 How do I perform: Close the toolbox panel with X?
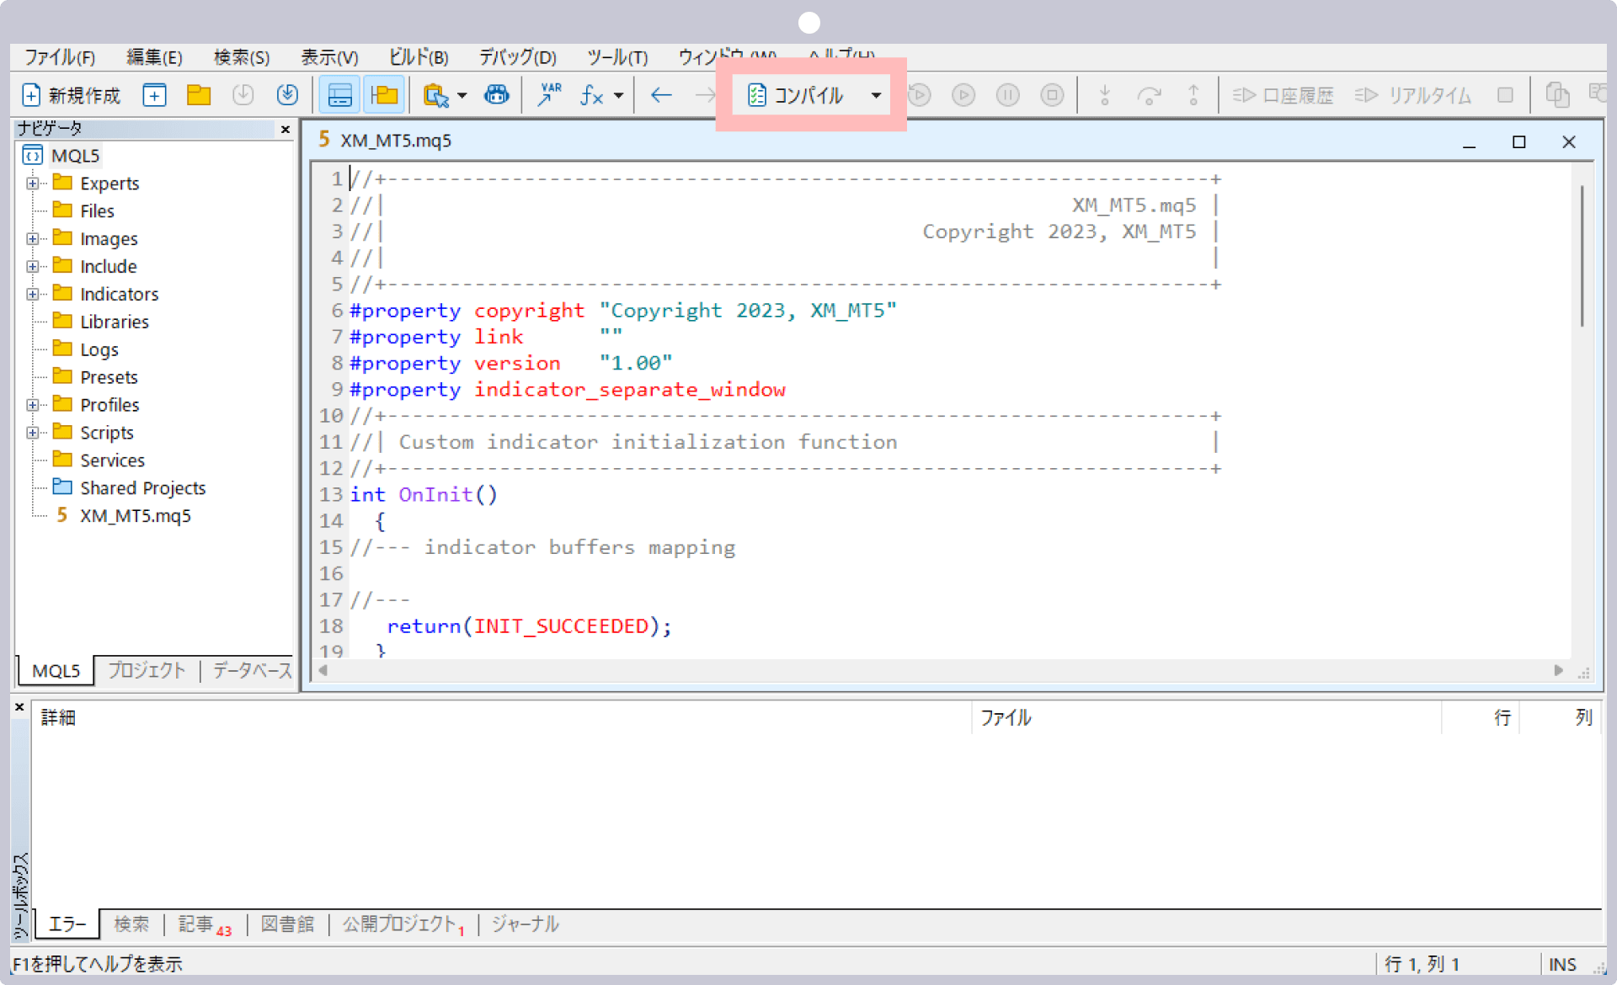(x=19, y=708)
